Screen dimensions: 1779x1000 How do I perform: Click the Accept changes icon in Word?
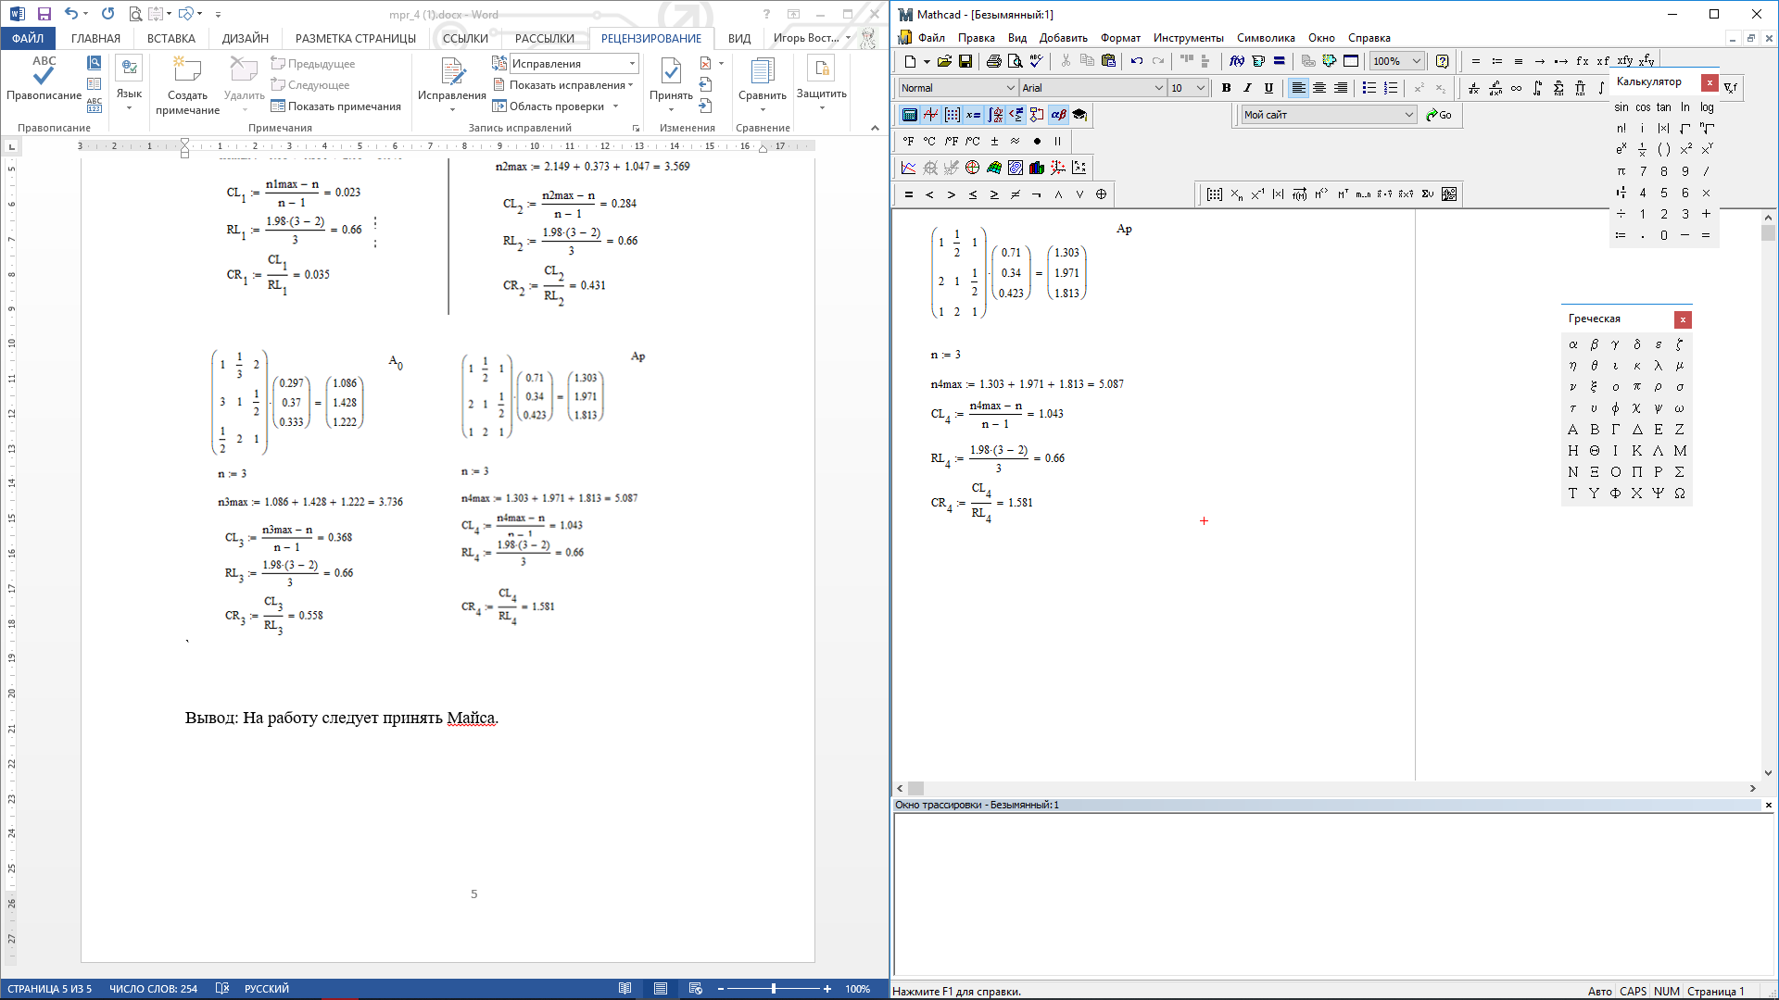coord(671,70)
